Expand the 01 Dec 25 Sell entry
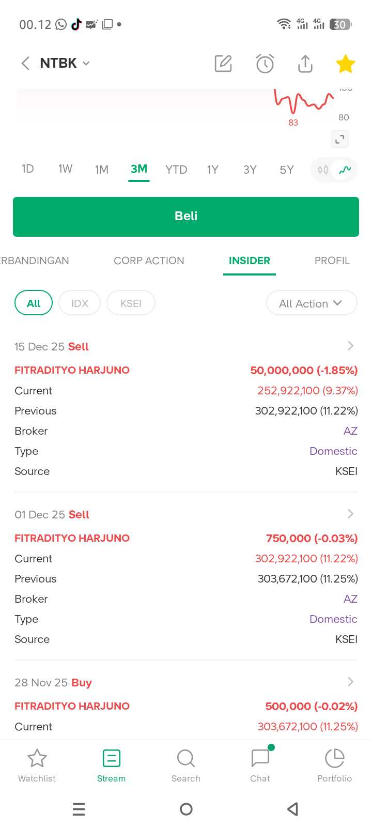 pos(350,514)
